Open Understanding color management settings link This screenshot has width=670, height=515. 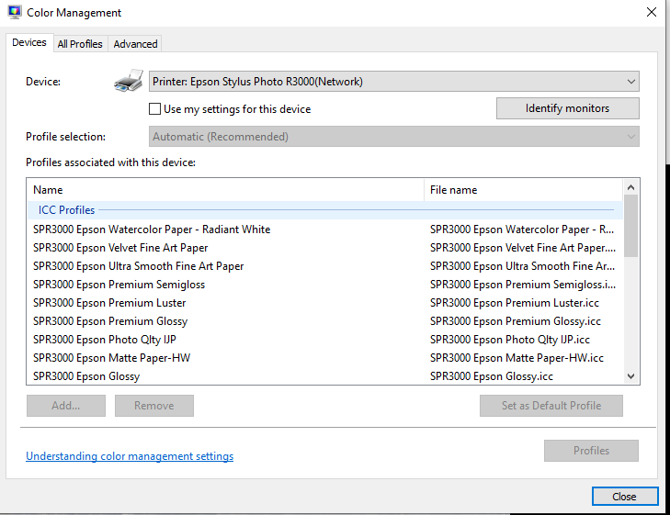pyautogui.click(x=130, y=456)
